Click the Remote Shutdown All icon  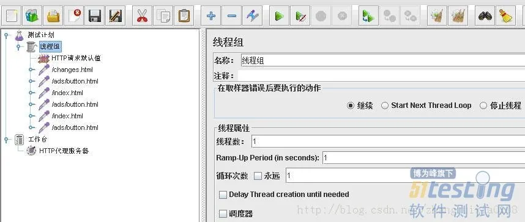[x=410, y=16]
